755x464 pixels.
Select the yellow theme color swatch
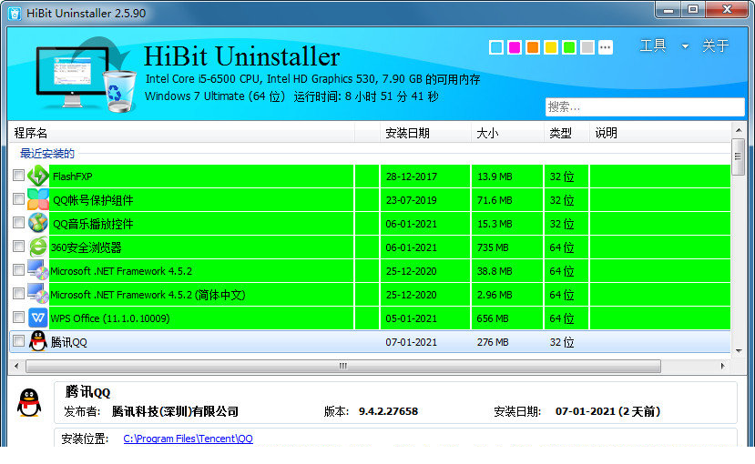(x=551, y=47)
